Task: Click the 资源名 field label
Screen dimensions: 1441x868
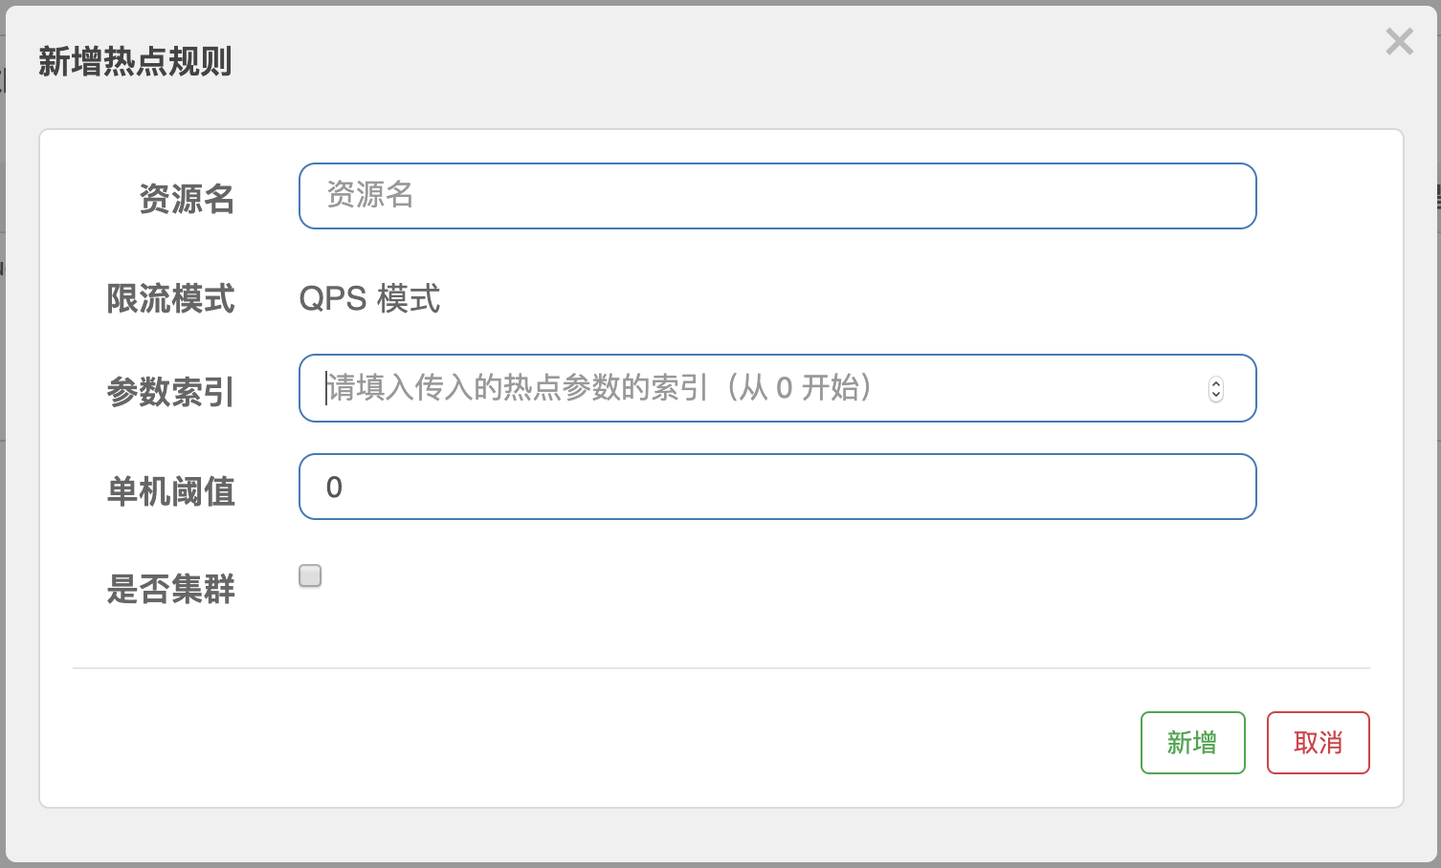Action: tap(187, 199)
